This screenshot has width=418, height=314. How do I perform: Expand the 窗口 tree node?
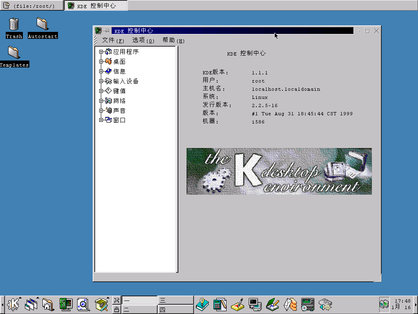tap(101, 120)
